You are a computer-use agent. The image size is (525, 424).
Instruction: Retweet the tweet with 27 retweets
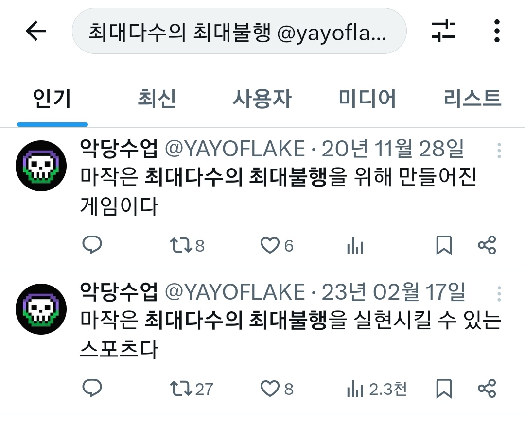point(191,389)
